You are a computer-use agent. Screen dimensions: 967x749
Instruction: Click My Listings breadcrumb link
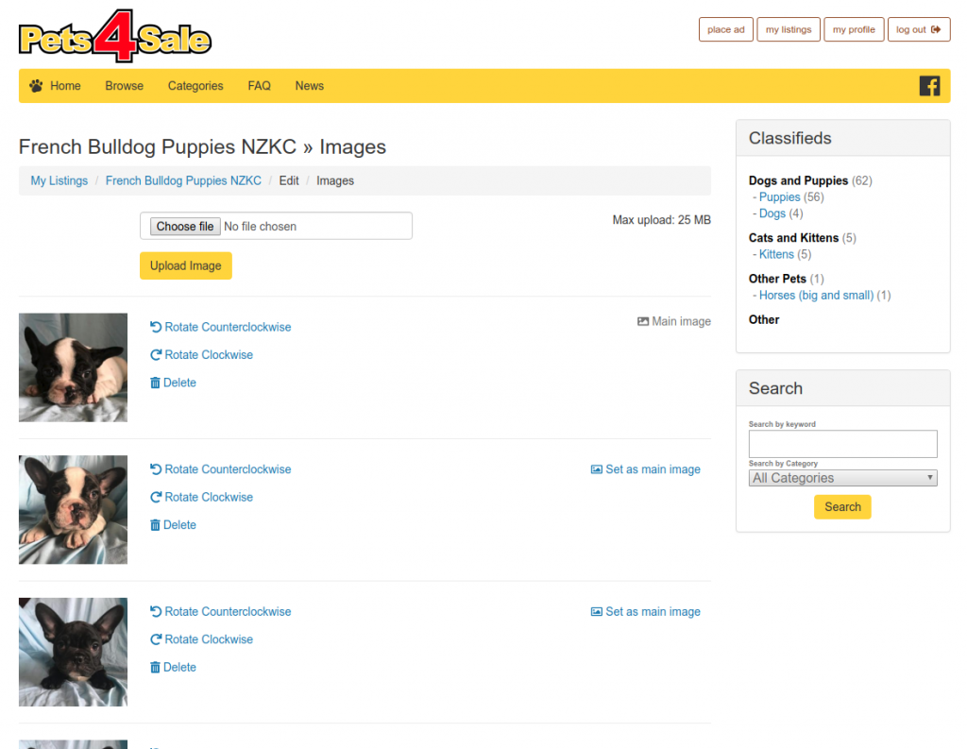pos(59,180)
